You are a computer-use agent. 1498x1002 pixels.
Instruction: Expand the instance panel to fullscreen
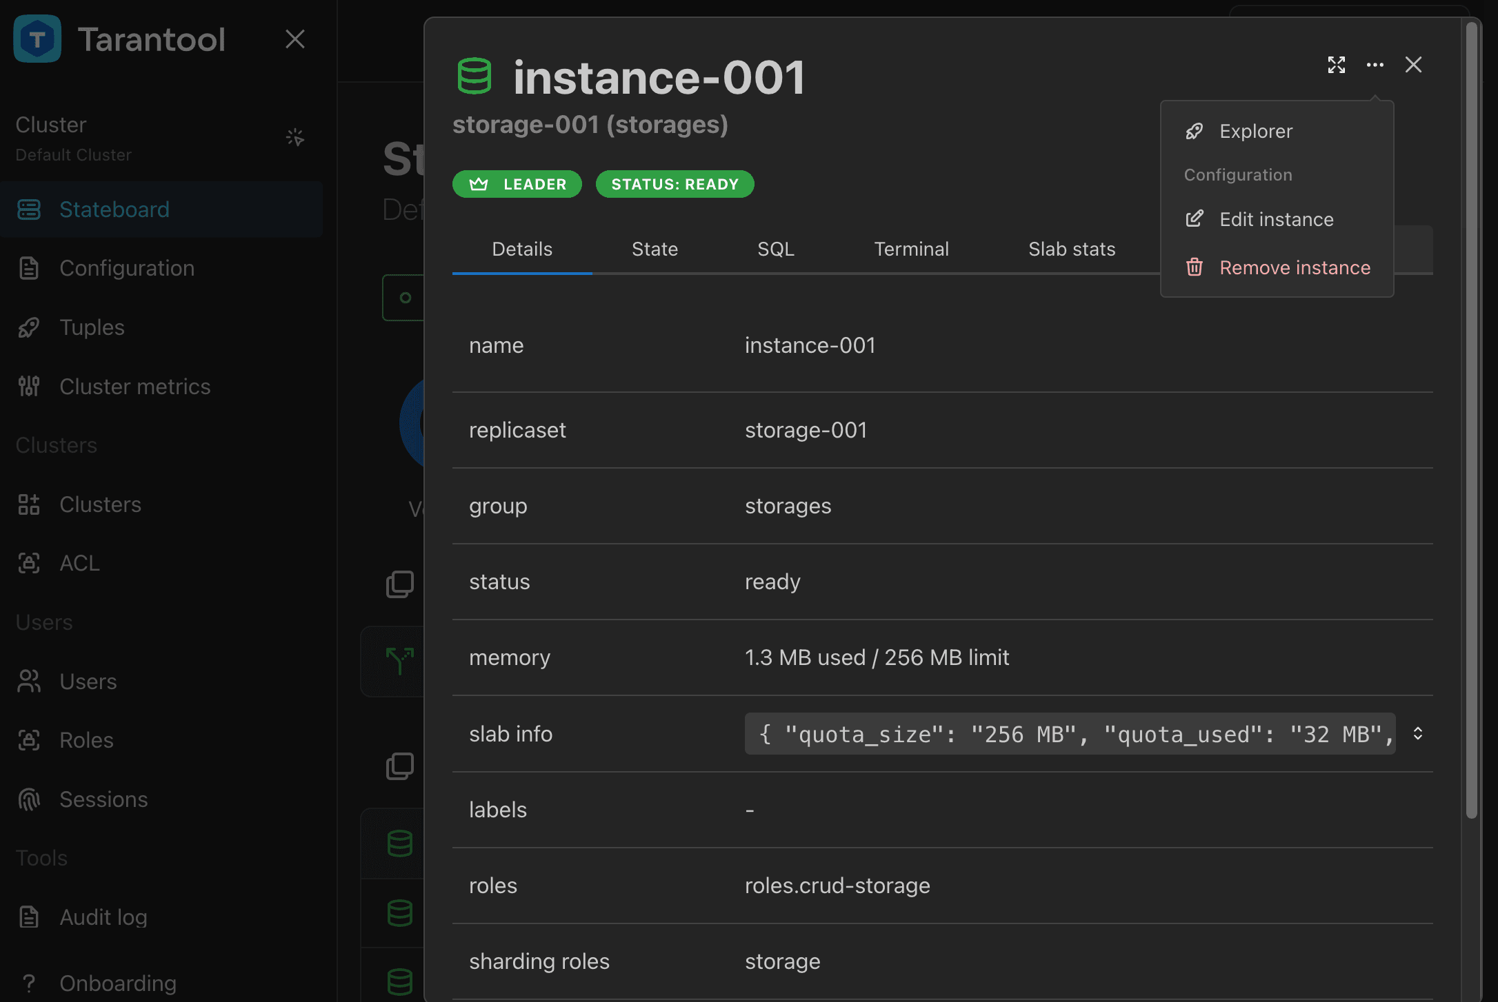[1337, 65]
